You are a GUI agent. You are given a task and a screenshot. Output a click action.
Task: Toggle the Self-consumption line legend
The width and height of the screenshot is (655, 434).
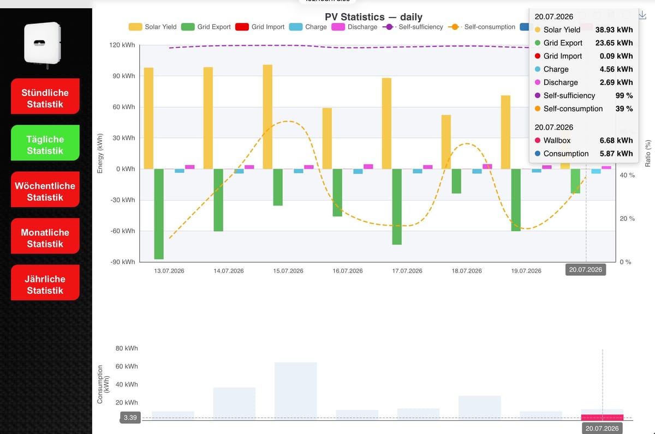pyautogui.click(x=481, y=27)
